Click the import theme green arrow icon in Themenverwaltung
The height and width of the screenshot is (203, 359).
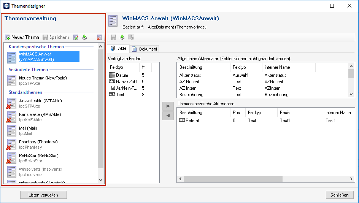coord(84,37)
